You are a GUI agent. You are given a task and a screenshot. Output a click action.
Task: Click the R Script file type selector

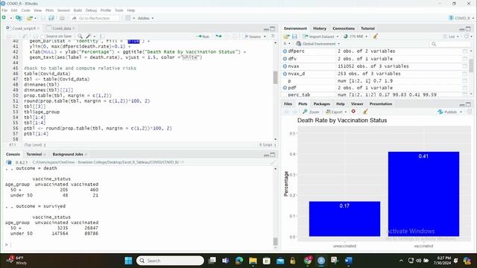268,145
